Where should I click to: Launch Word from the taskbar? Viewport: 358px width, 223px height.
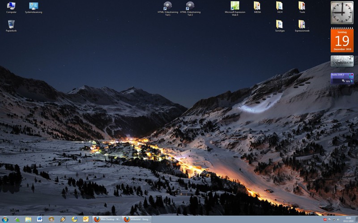pos(39,219)
